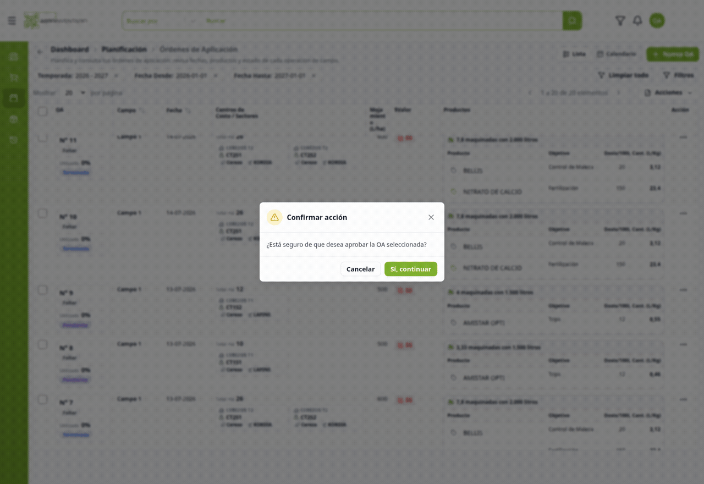Open row actions menu for N° 8
Viewport: 704px width, 484px height.
click(684, 345)
